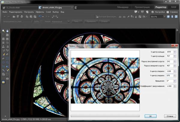
Task: Open the blend mode dropdown
Action: coord(68,22)
